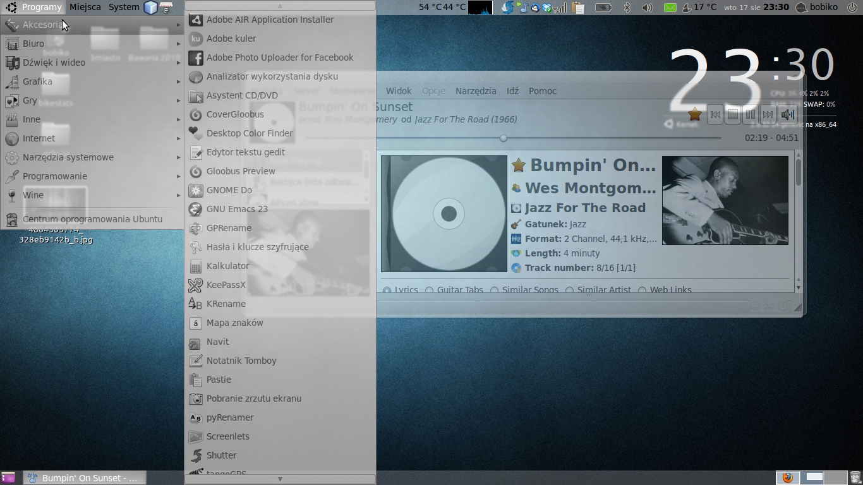Expand the Grafika submenu
The width and height of the screenshot is (863, 485).
click(37, 81)
